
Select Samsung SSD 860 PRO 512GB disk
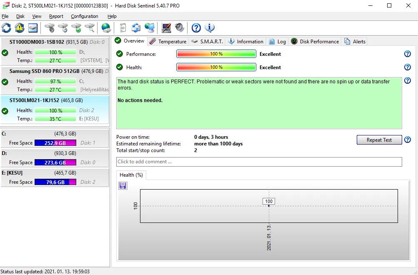(x=55, y=80)
